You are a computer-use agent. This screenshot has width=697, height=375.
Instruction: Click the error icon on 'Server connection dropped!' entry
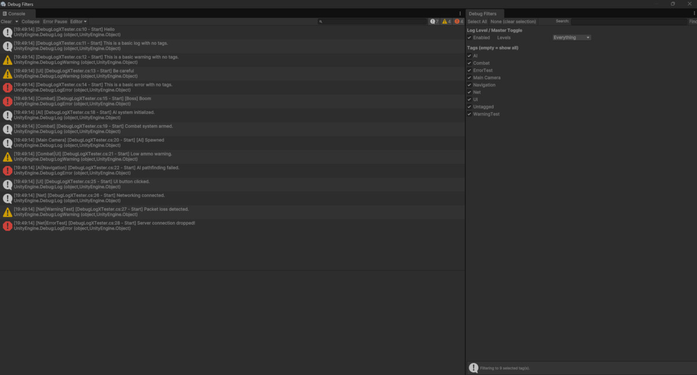[x=7, y=226]
